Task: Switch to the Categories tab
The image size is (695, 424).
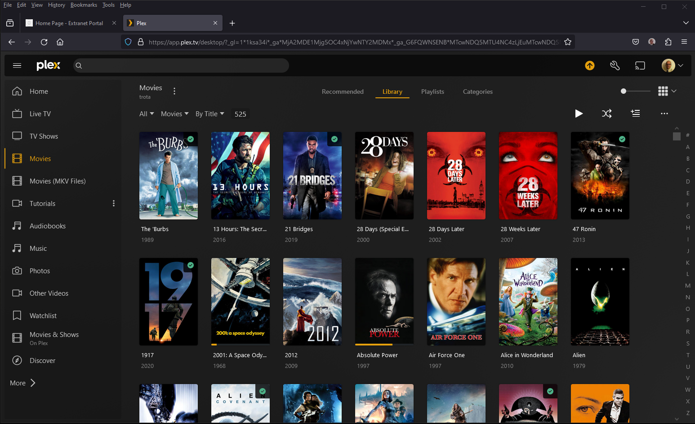Action: point(478,92)
